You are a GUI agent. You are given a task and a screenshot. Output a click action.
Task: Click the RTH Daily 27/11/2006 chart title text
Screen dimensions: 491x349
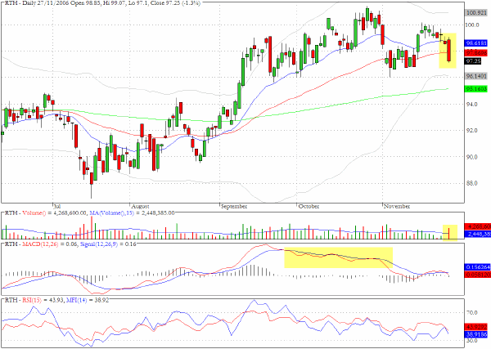pyautogui.click(x=102, y=3)
